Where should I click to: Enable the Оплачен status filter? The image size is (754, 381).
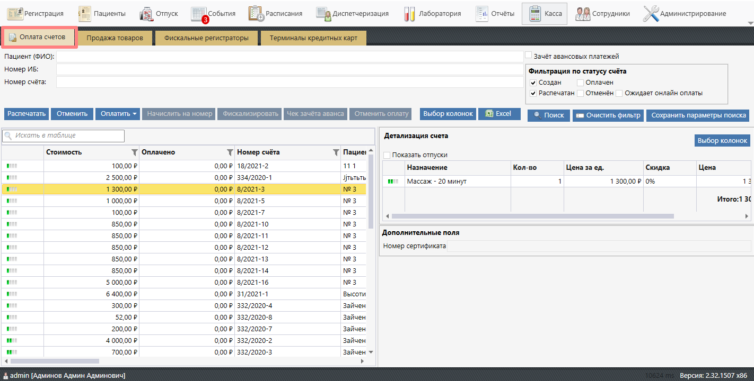(580, 83)
